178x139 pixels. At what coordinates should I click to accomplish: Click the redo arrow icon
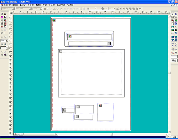5,37
